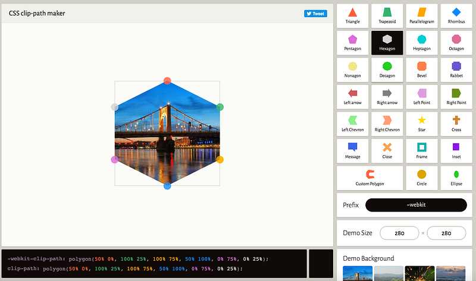Select the Inset shape

click(456, 151)
